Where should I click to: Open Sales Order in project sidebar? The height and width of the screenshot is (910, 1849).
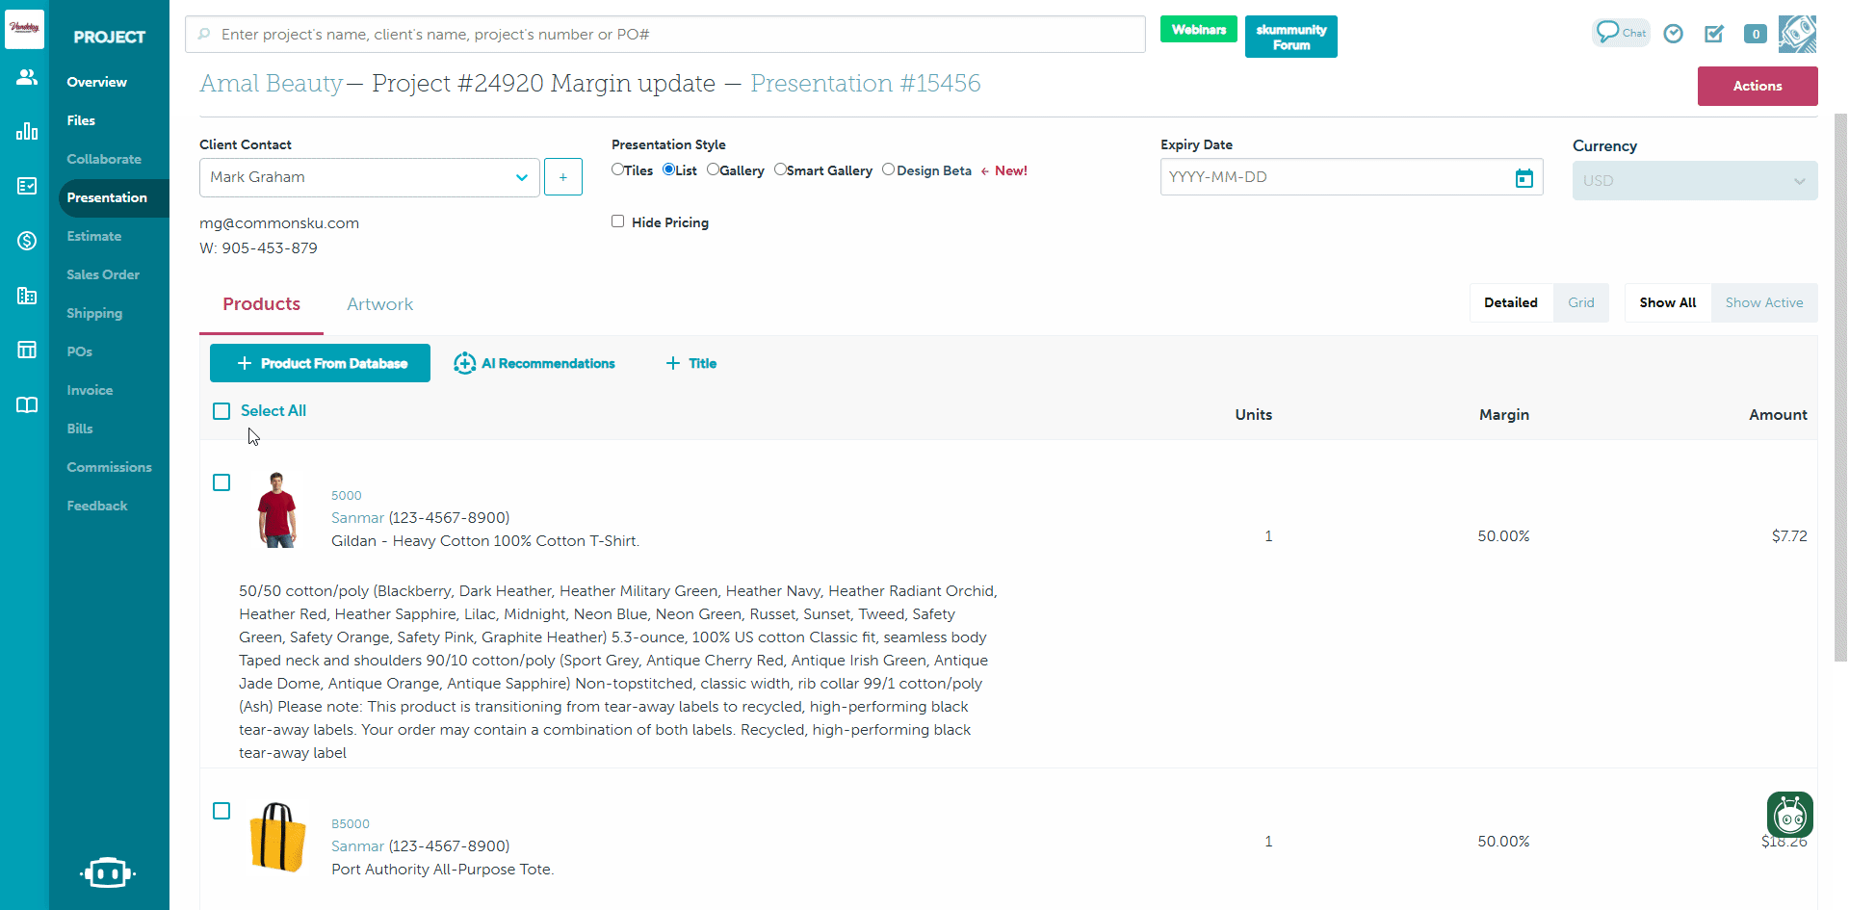(x=103, y=274)
